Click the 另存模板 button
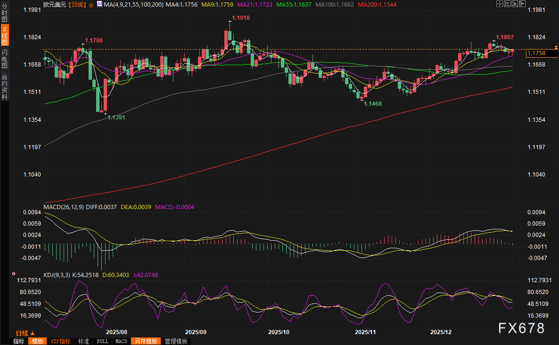559x345 pixels. tap(146, 341)
